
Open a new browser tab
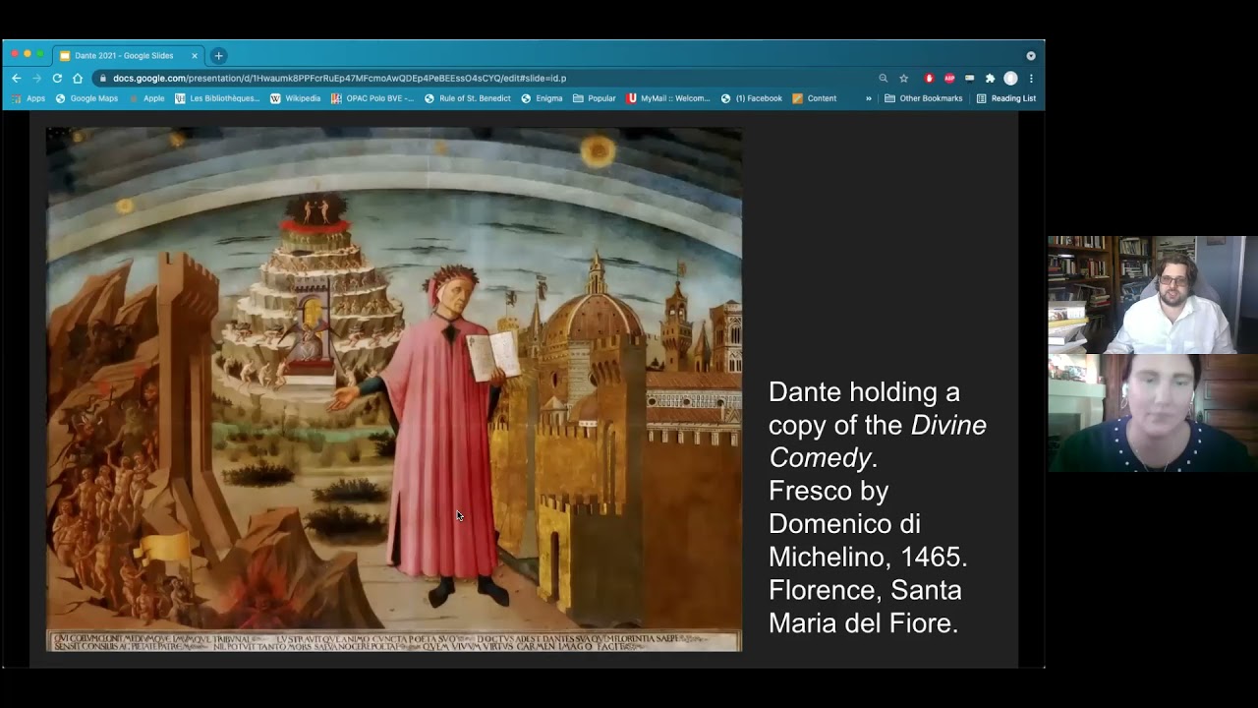click(218, 56)
